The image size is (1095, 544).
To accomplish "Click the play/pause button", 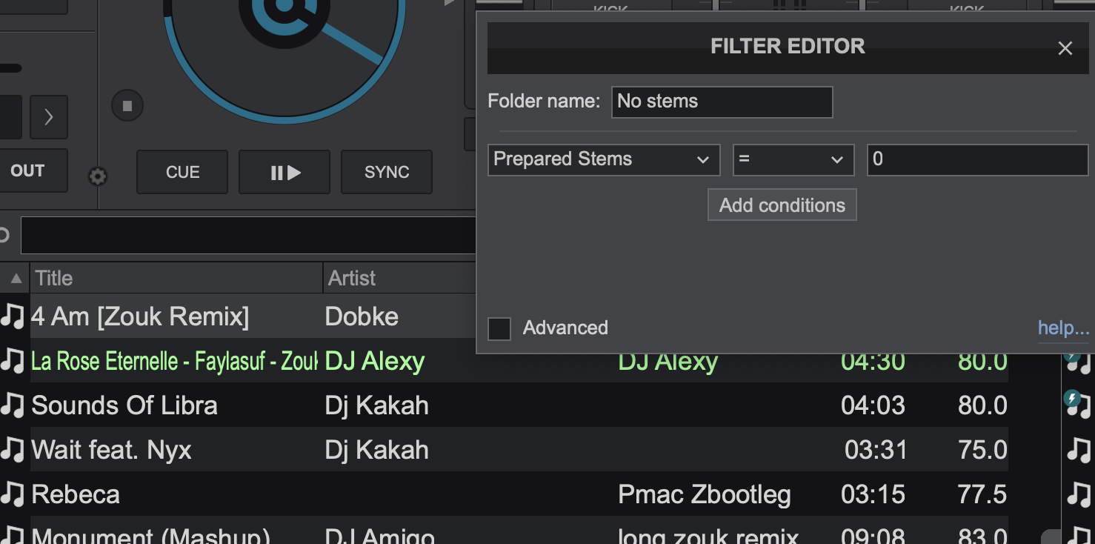I will coord(284,172).
